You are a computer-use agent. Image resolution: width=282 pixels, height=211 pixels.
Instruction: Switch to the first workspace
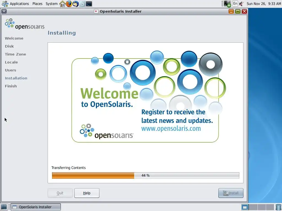coord(245,207)
